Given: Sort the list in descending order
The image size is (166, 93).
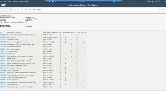Looking at the screenshot, I should 18,10.
